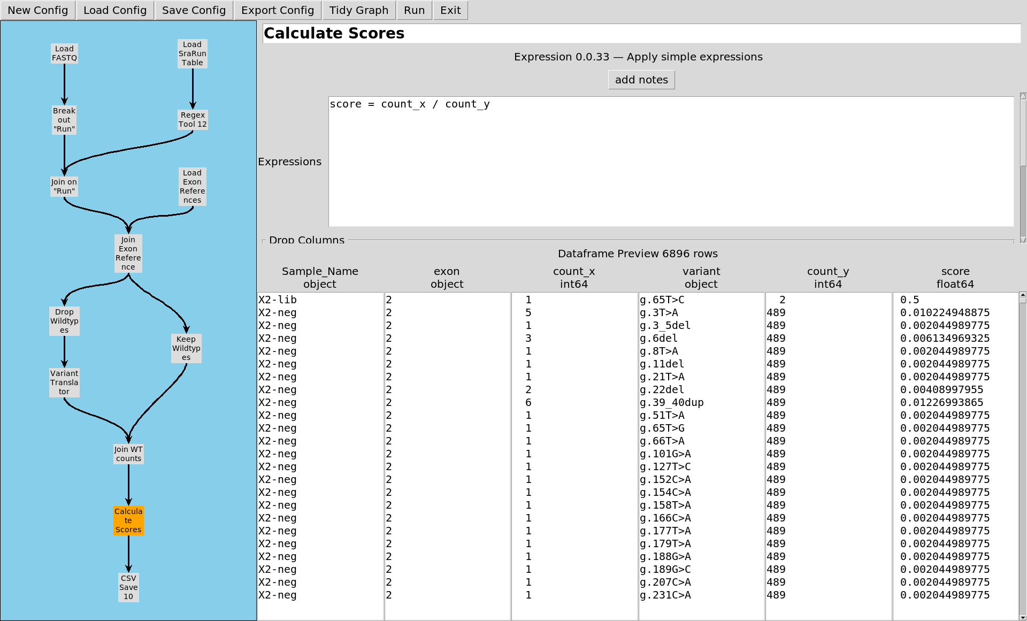Click the add notes button
The height and width of the screenshot is (621, 1027).
[641, 80]
